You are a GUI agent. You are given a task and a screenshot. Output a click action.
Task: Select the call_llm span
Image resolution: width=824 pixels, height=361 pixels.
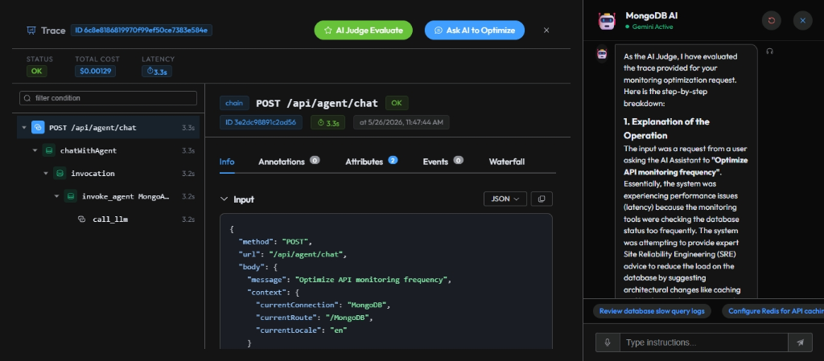point(110,219)
